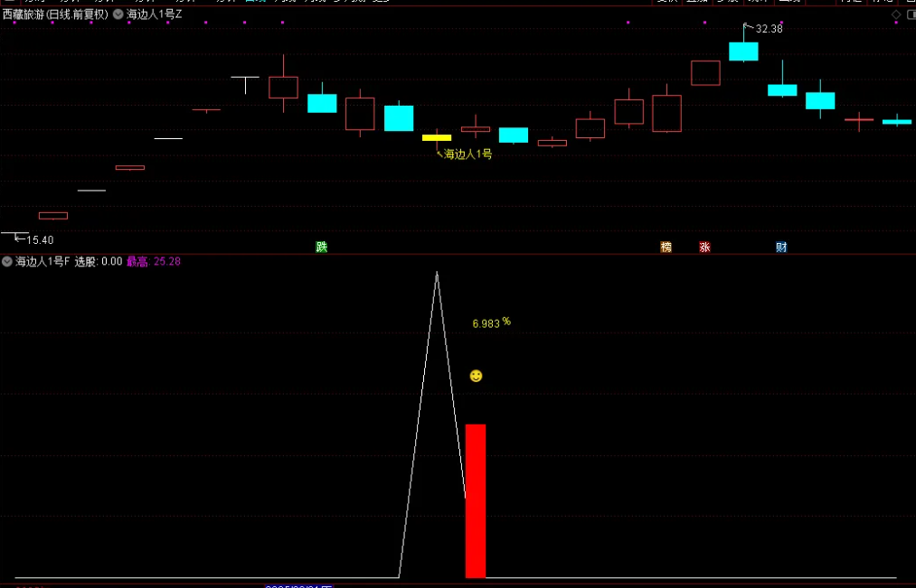This screenshot has width=916, height=588.
Task: Click the 15.40 lowest price label
Action: point(40,240)
